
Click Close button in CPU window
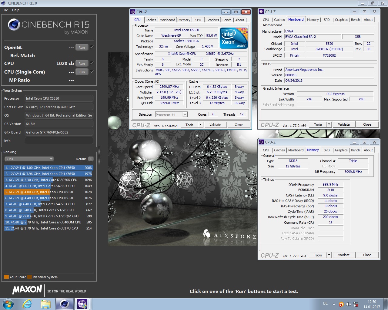click(239, 125)
